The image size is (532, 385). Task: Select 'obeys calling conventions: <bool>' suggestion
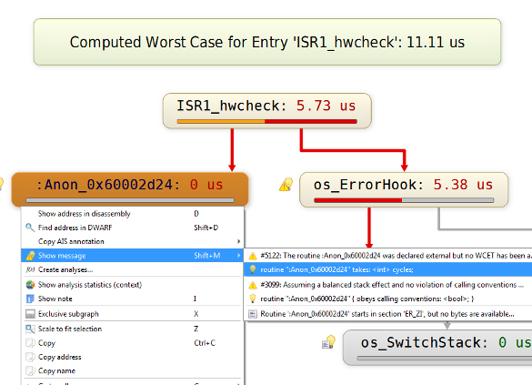(x=388, y=299)
